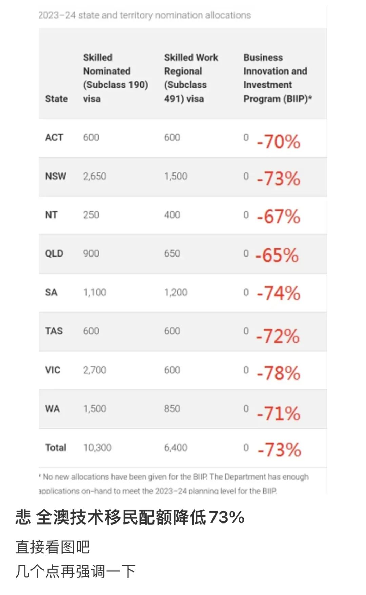Click the VIC 2,700 allocation value
This screenshot has width=366, height=595.
click(95, 370)
